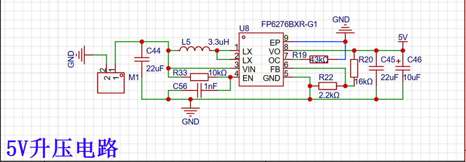The image size is (466, 162).
Task: Click the U8 designator label
Action: coord(244,29)
